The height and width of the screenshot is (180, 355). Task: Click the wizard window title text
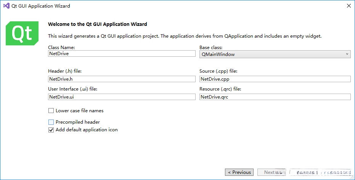click(42, 6)
